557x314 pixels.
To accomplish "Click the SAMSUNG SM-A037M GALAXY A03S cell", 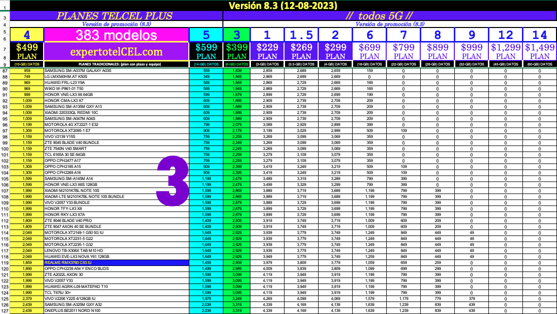I will coord(116,71).
